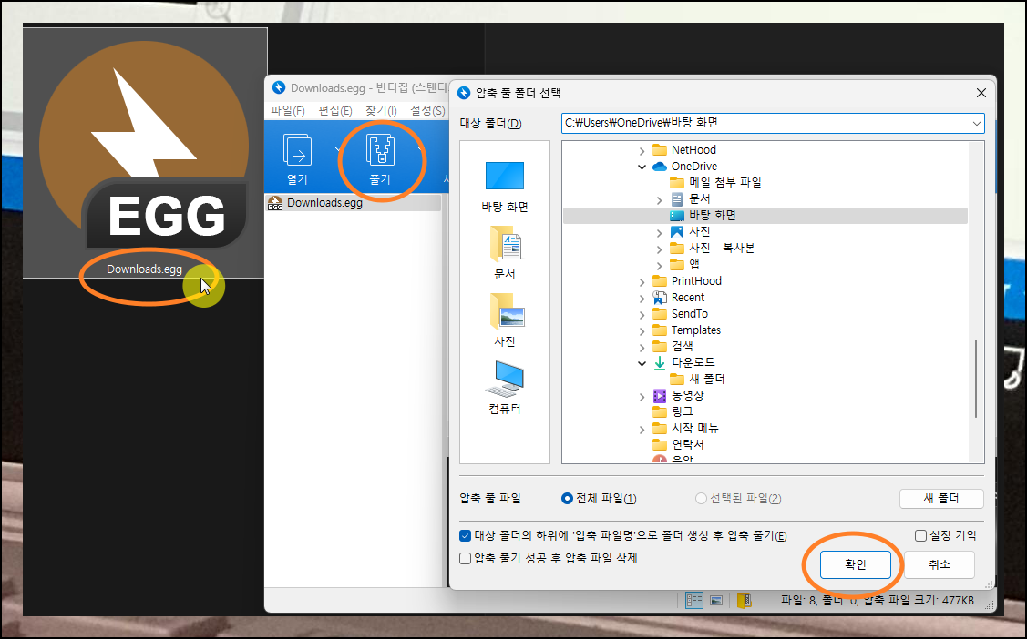Screen dimensions: 1027x639
Task: Select the 검색 folder in the tree
Action: point(673,346)
